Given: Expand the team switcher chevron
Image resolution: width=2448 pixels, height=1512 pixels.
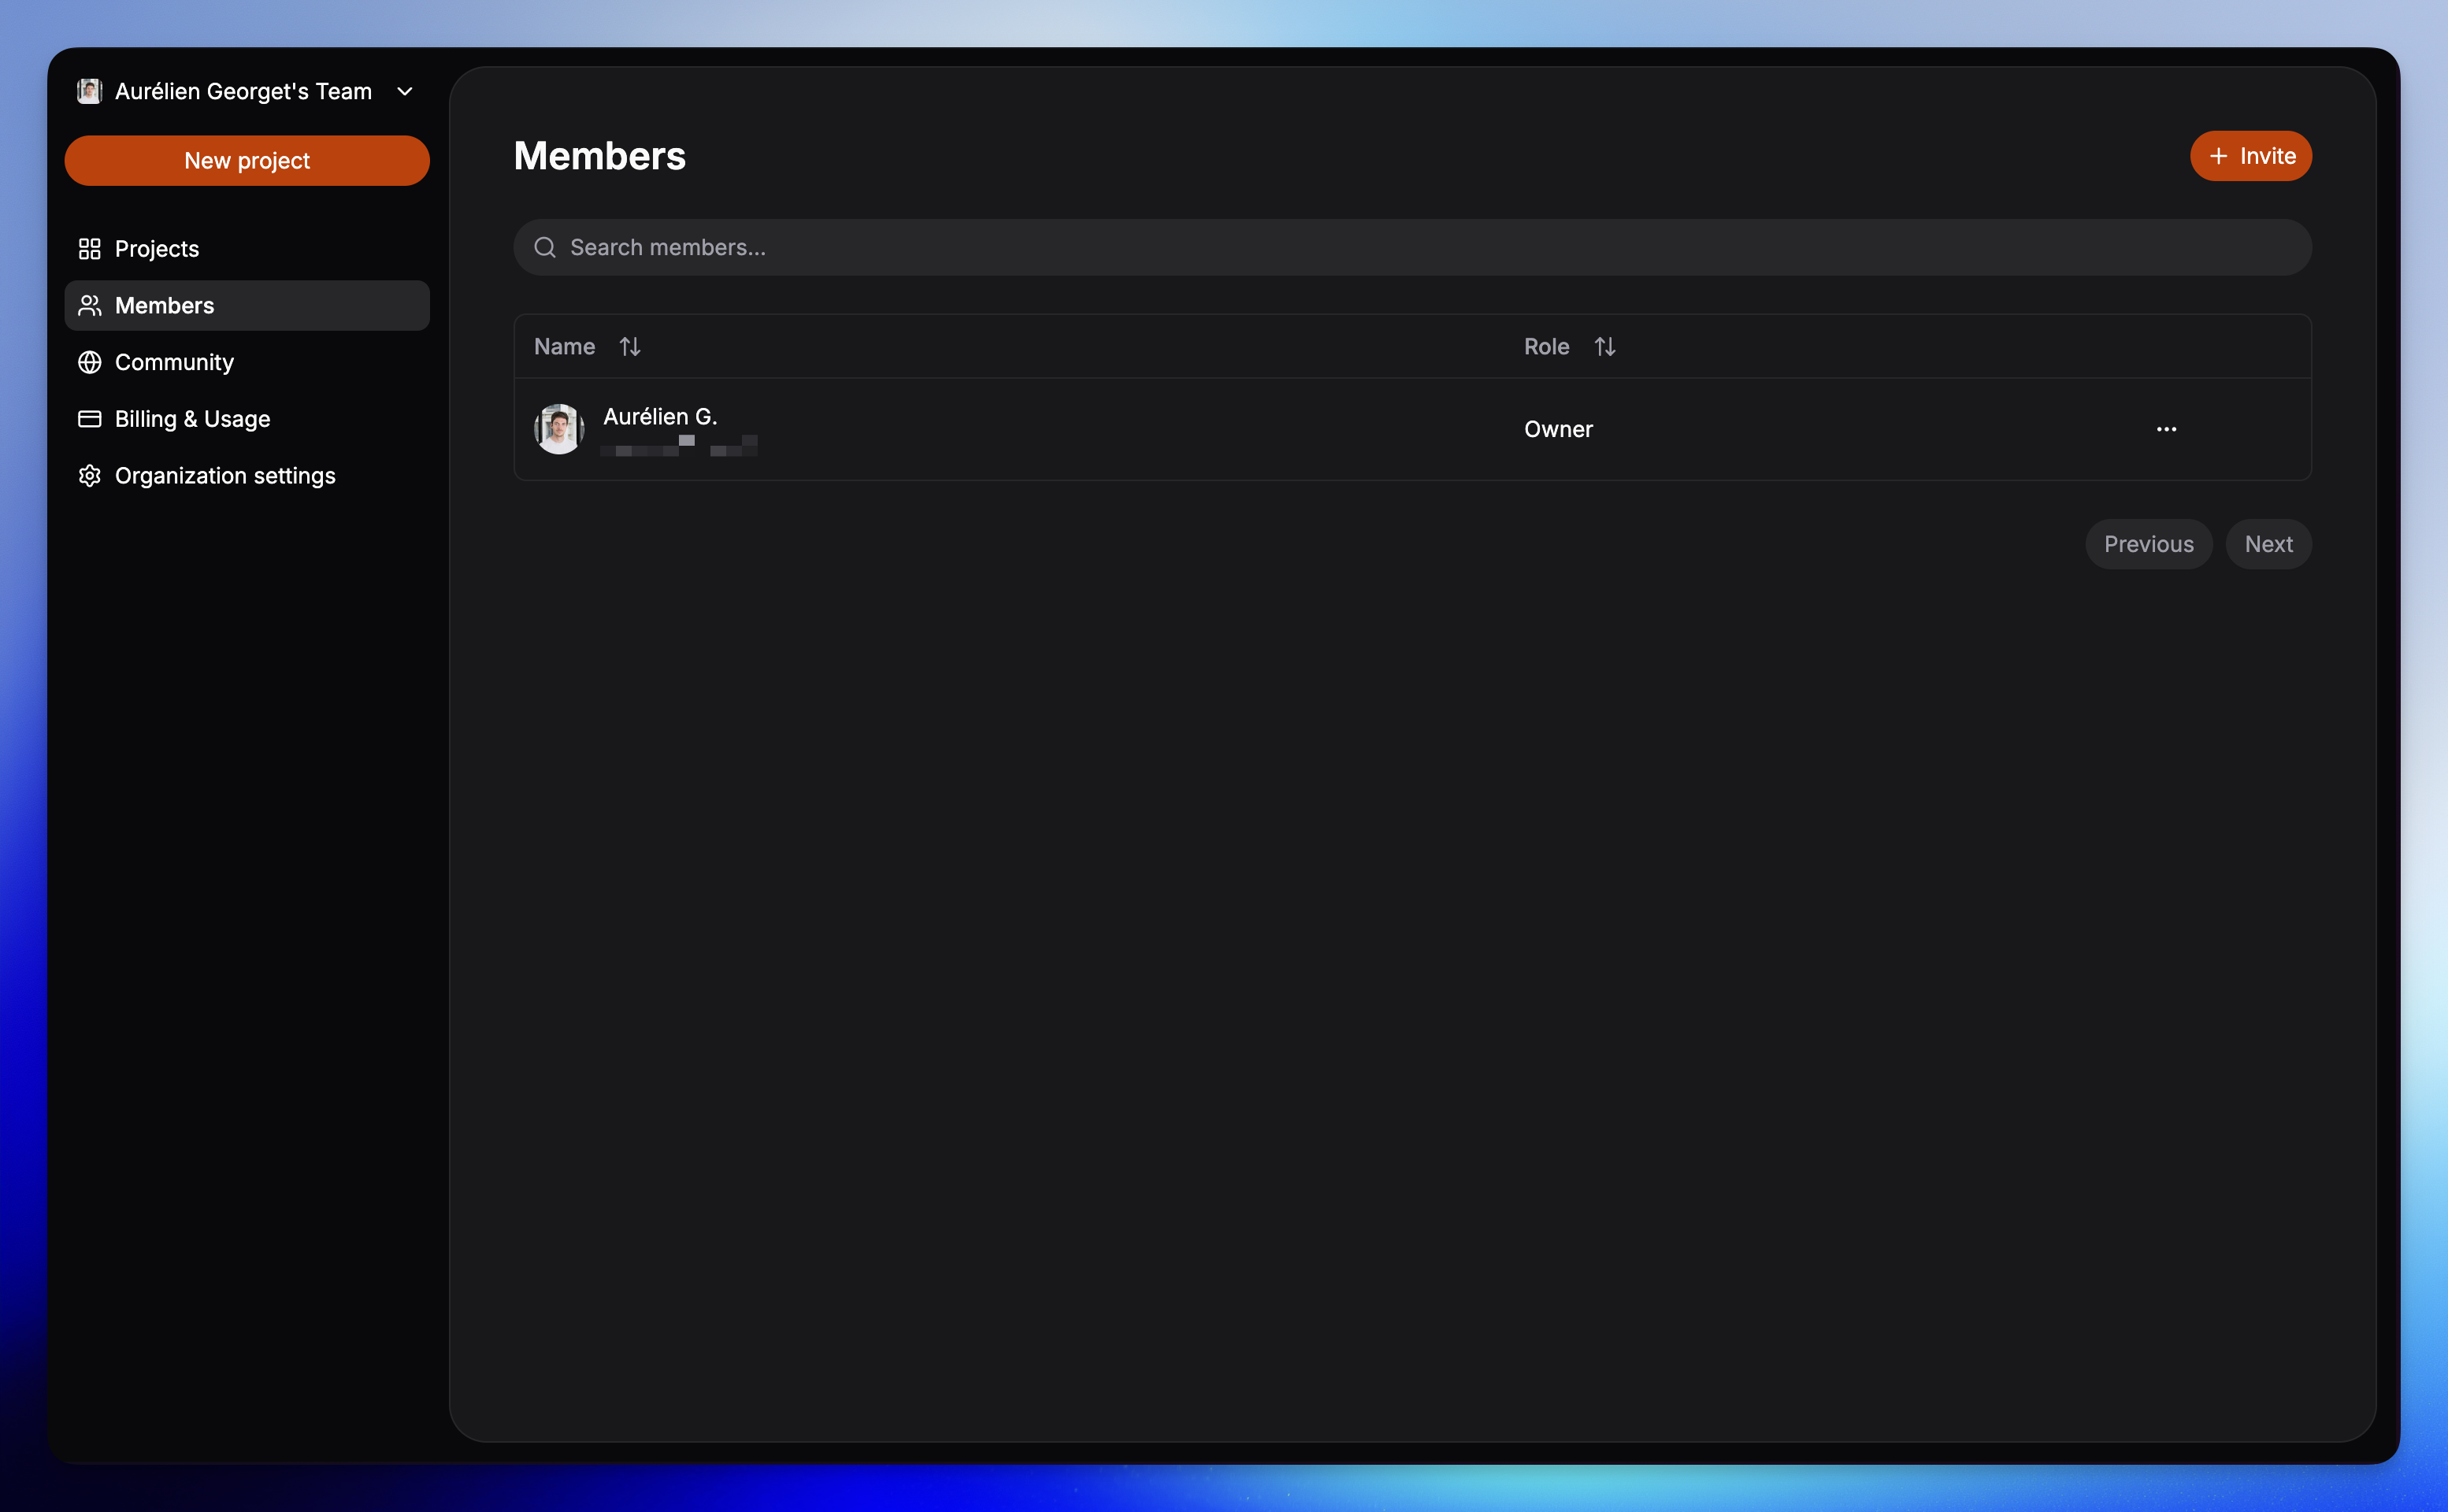Looking at the screenshot, I should coord(405,92).
